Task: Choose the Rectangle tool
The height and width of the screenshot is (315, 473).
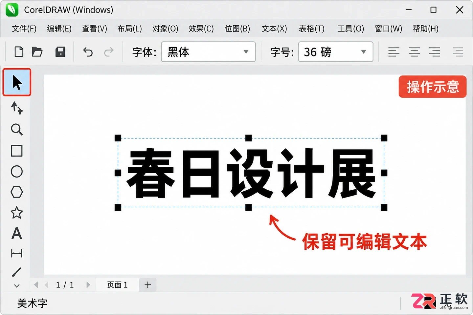Action: (17, 151)
